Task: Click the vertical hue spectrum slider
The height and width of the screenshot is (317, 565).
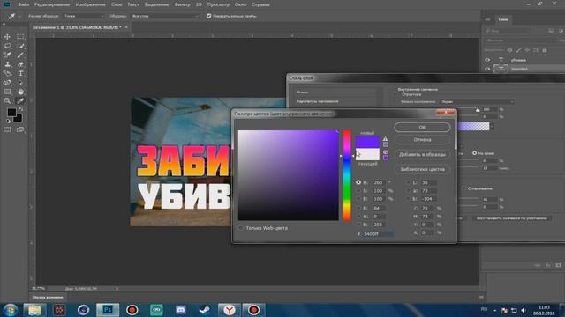Action: point(347,175)
